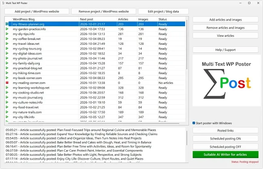Click green play icon for my-cooking-studio.net

click(7, 92)
